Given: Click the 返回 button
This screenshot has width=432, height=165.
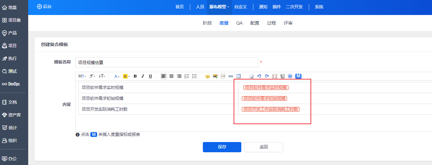Looking at the screenshot, I should (x=264, y=147).
